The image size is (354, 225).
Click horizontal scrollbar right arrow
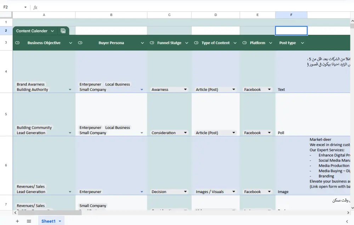(x=348, y=213)
